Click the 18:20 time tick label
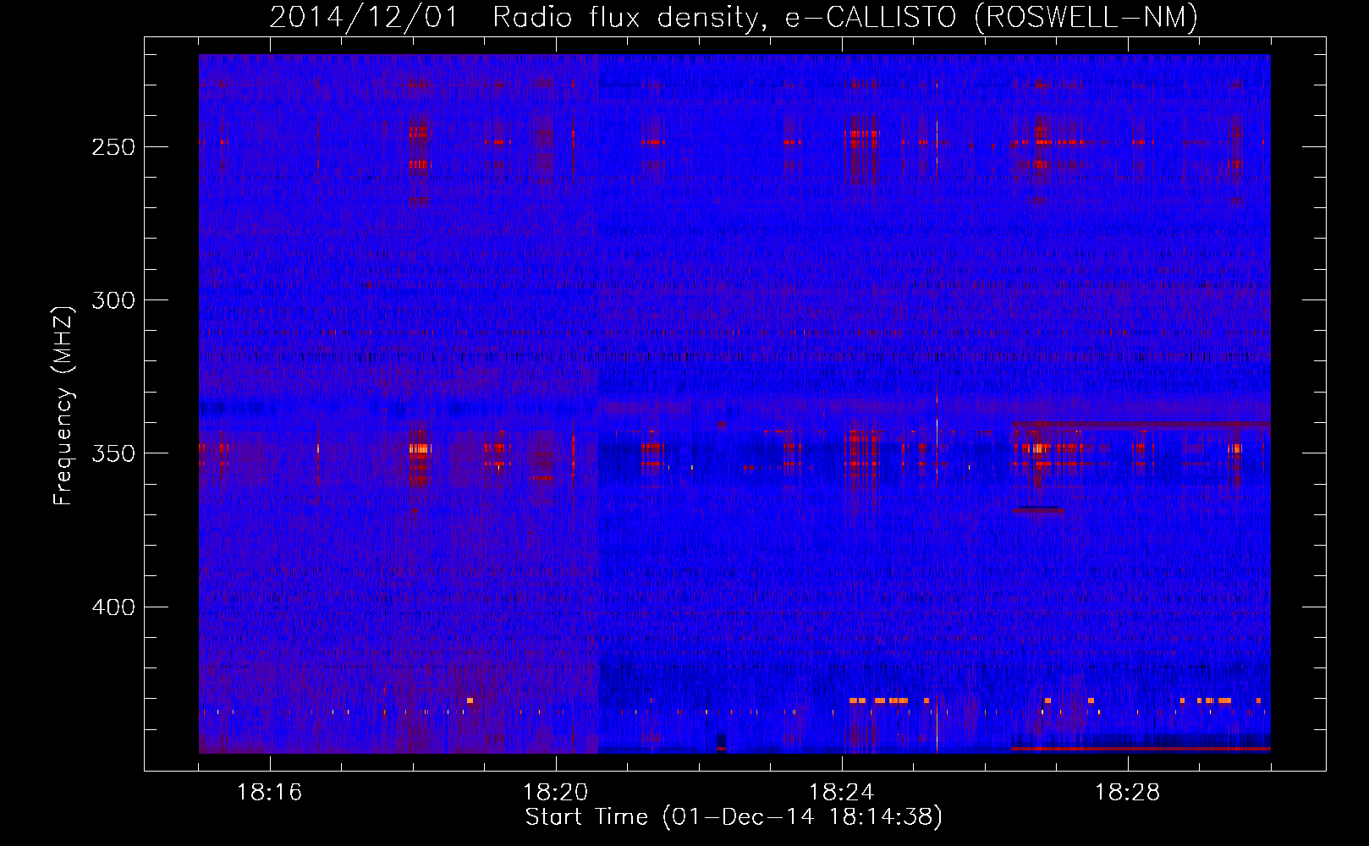The width and height of the screenshot is (1369, 846). pyautogui.click(x=556, y=793)
